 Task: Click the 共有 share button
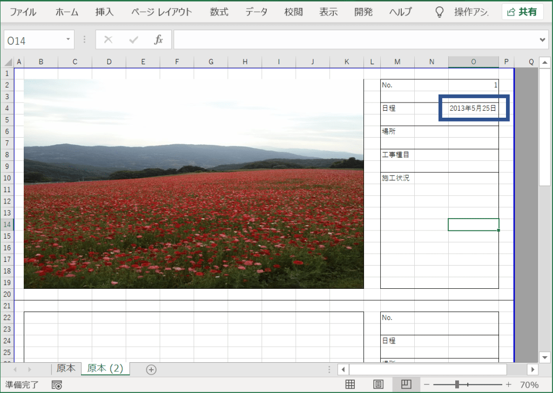pyautogui.click(x=522, y=12)
